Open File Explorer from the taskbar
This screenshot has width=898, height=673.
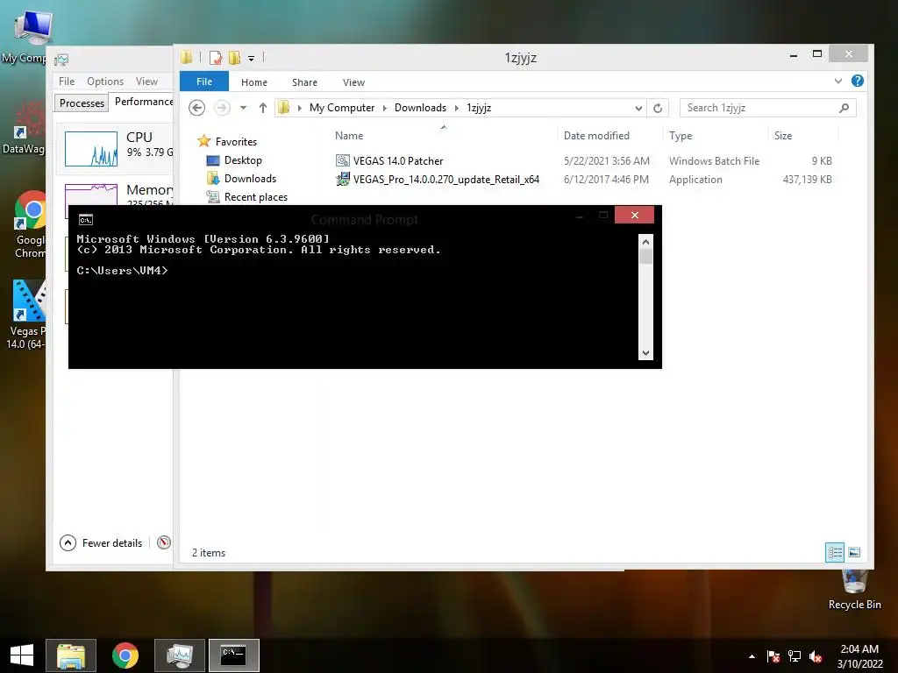[x=71, y=655]
